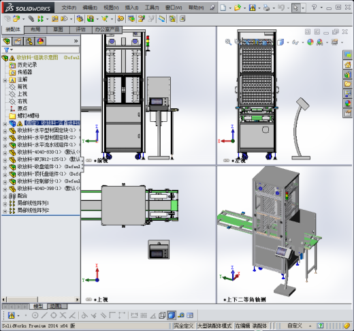This screenshot has width=354, height=331.
Task: Click the Zoom to Fit magnifier icon
Action: (228, 42)
